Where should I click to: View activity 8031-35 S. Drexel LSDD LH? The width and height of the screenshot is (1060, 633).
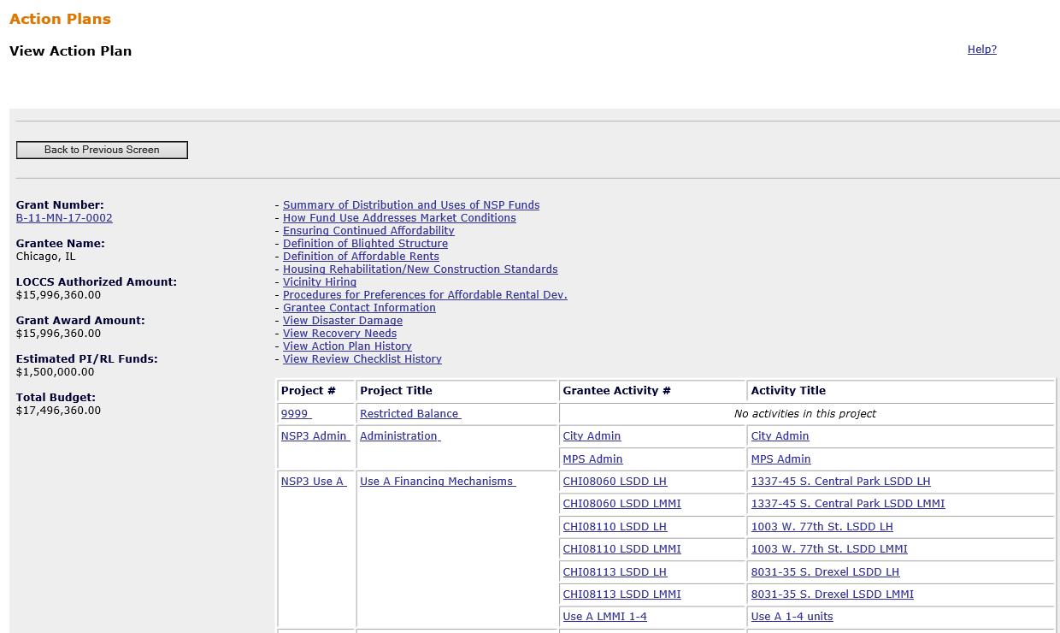(x=825, y=571)
